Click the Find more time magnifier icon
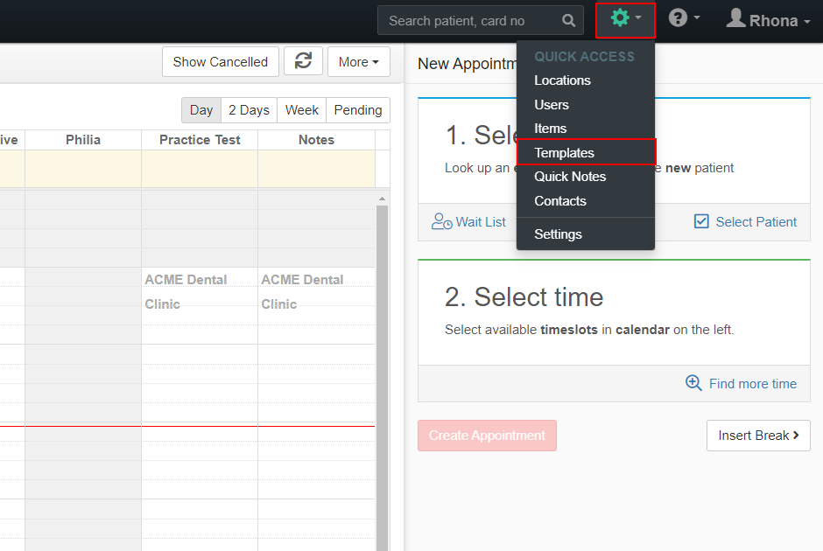This screenshot has width=823, height=551. coord(693,383)
